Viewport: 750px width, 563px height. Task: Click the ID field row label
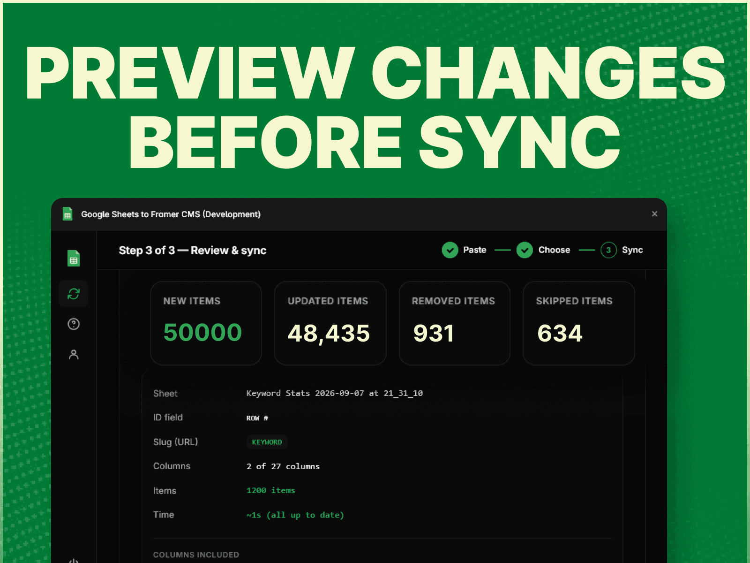pyautogui.click(x=168, y=418)
